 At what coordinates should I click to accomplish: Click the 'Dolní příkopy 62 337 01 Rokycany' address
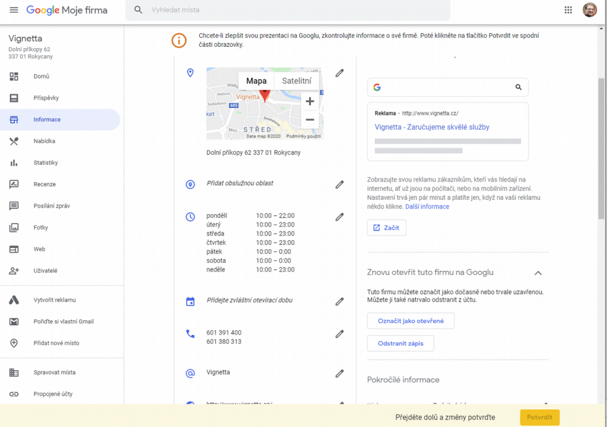pos(254,152)
